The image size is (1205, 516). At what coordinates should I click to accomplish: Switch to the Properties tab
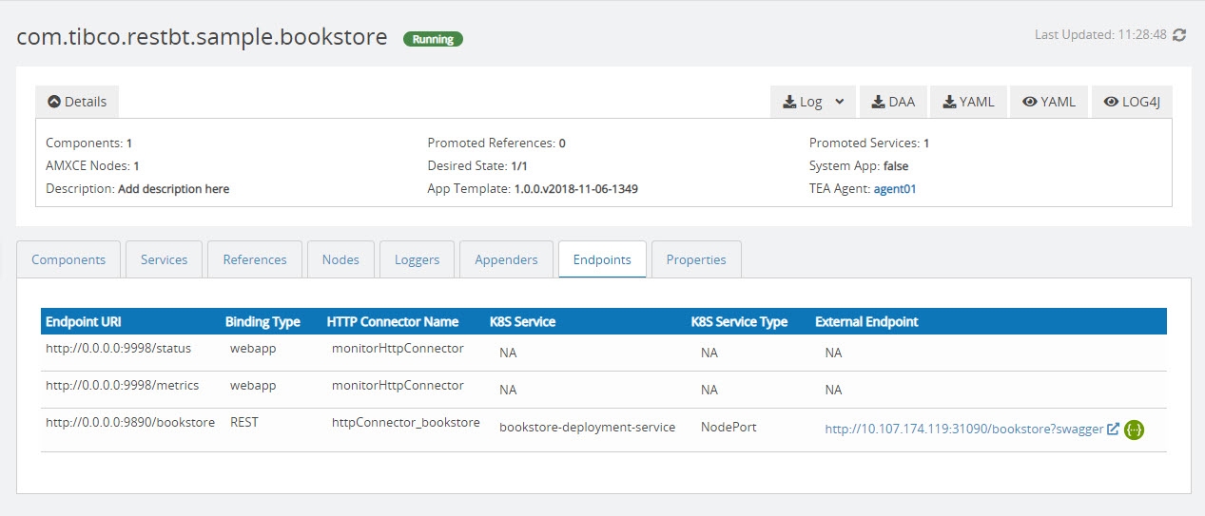tap(695, 259)
